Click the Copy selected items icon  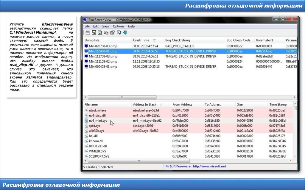tap(106, 33)
